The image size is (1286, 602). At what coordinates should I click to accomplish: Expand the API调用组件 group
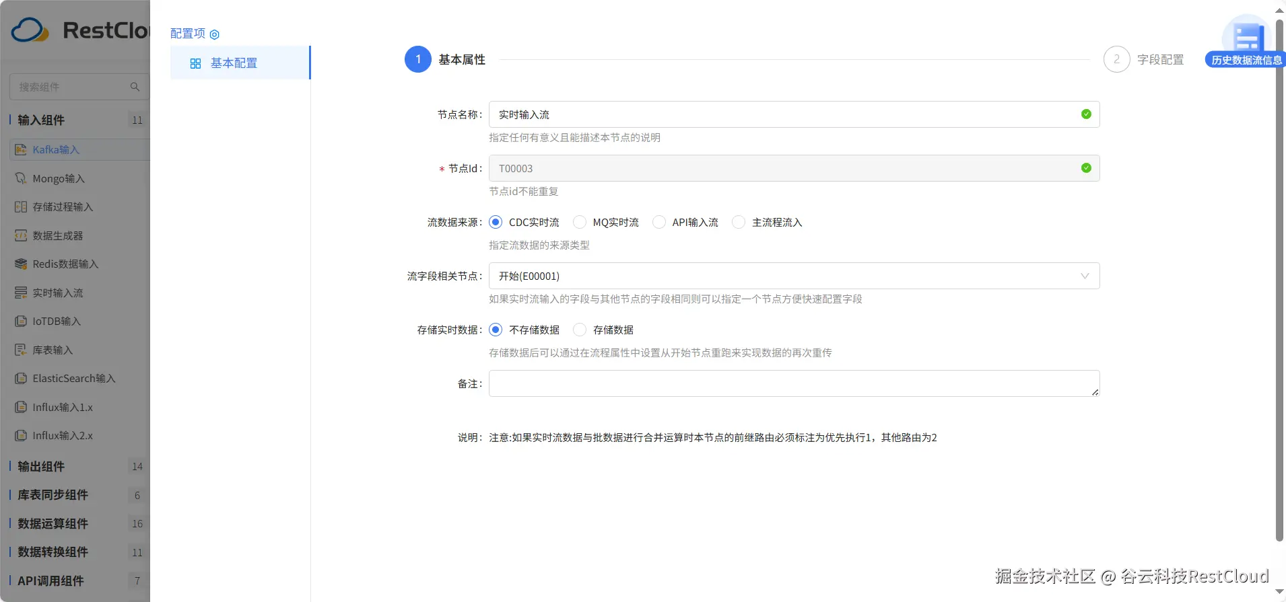click(50, 580)
